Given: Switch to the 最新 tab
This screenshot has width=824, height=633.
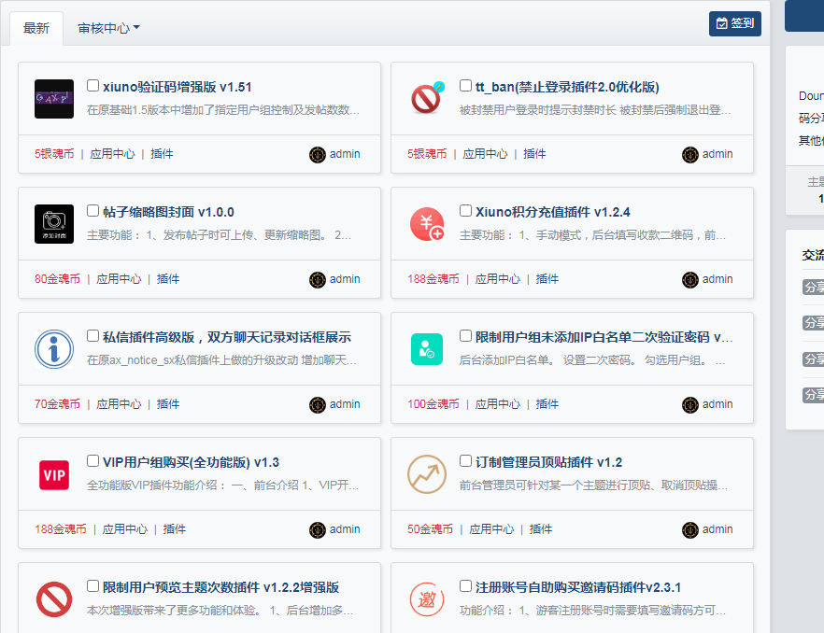Looking at the screenshot, I should tap(36, 28).
